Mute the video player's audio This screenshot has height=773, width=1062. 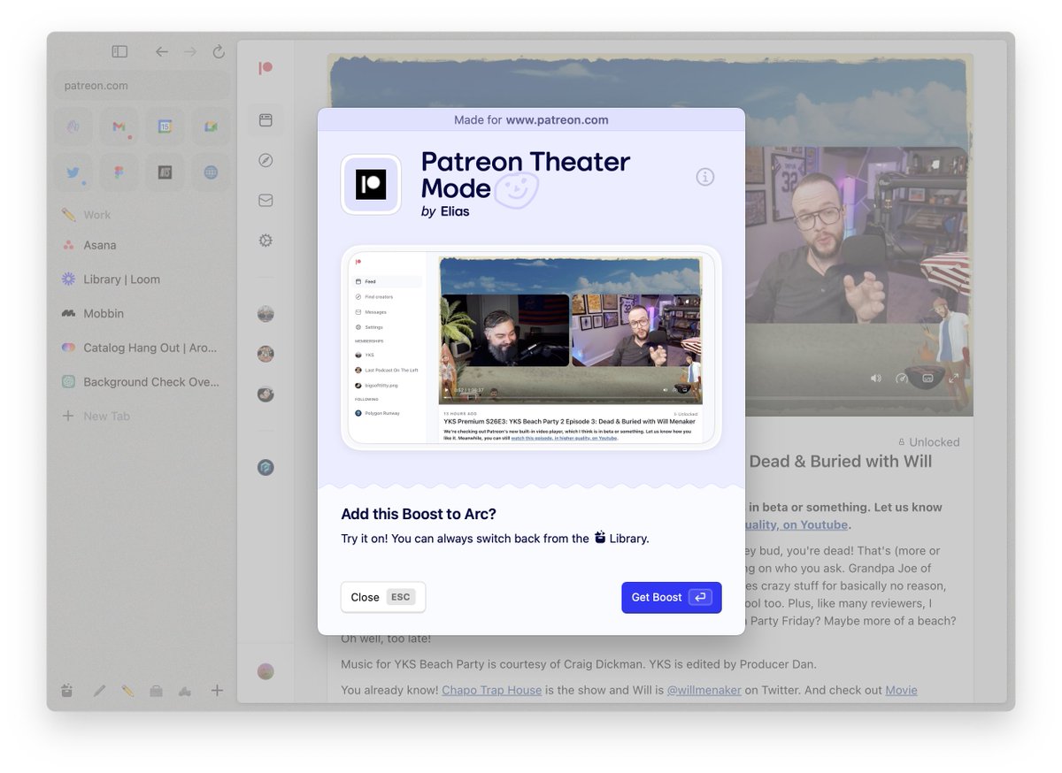(875, 378)
